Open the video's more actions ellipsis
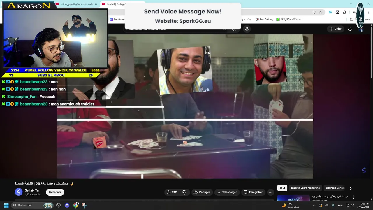Viewport: 373px width, 210px height. (270, 192)
